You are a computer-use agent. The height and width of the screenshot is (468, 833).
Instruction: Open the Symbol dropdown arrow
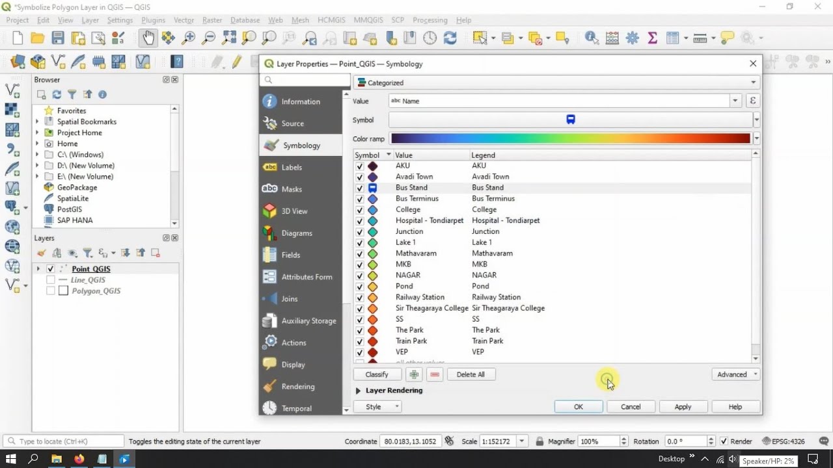756,120
